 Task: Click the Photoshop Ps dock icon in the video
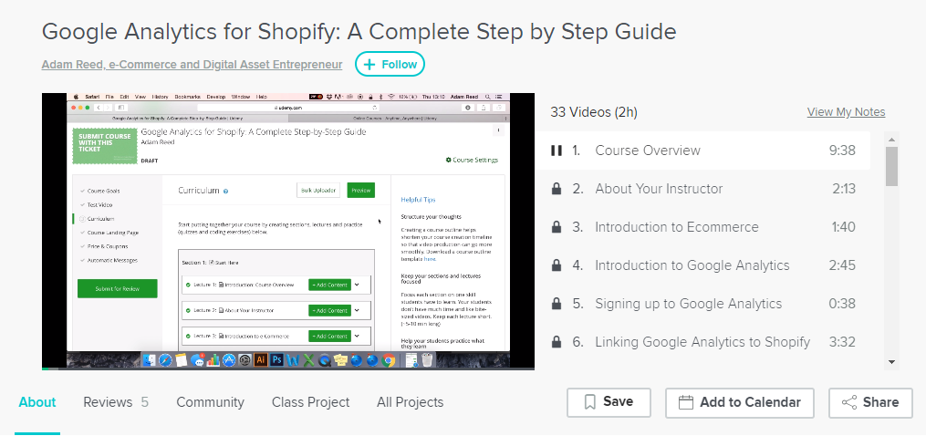tap(276, 359)
